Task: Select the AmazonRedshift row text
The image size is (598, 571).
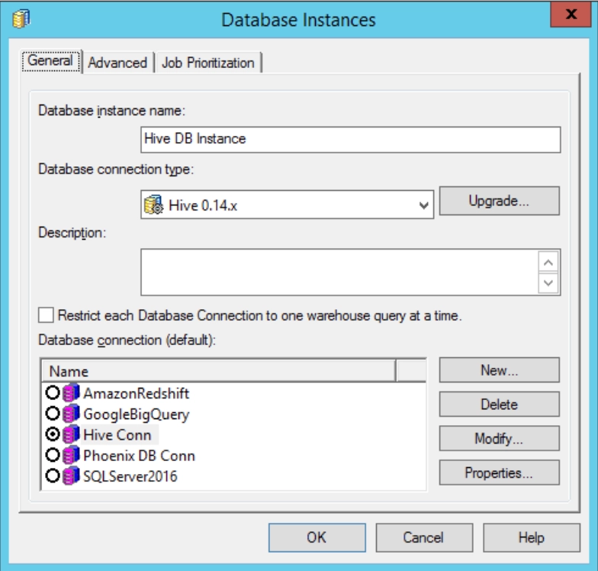Action: 136,394
